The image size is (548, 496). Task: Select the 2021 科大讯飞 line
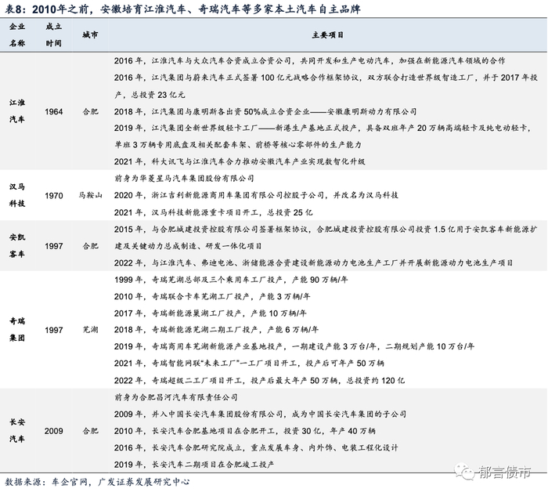(240, 161)
